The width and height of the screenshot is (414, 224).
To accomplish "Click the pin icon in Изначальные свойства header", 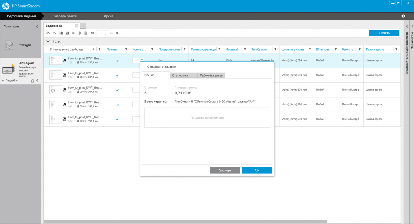I will [93, 49].
